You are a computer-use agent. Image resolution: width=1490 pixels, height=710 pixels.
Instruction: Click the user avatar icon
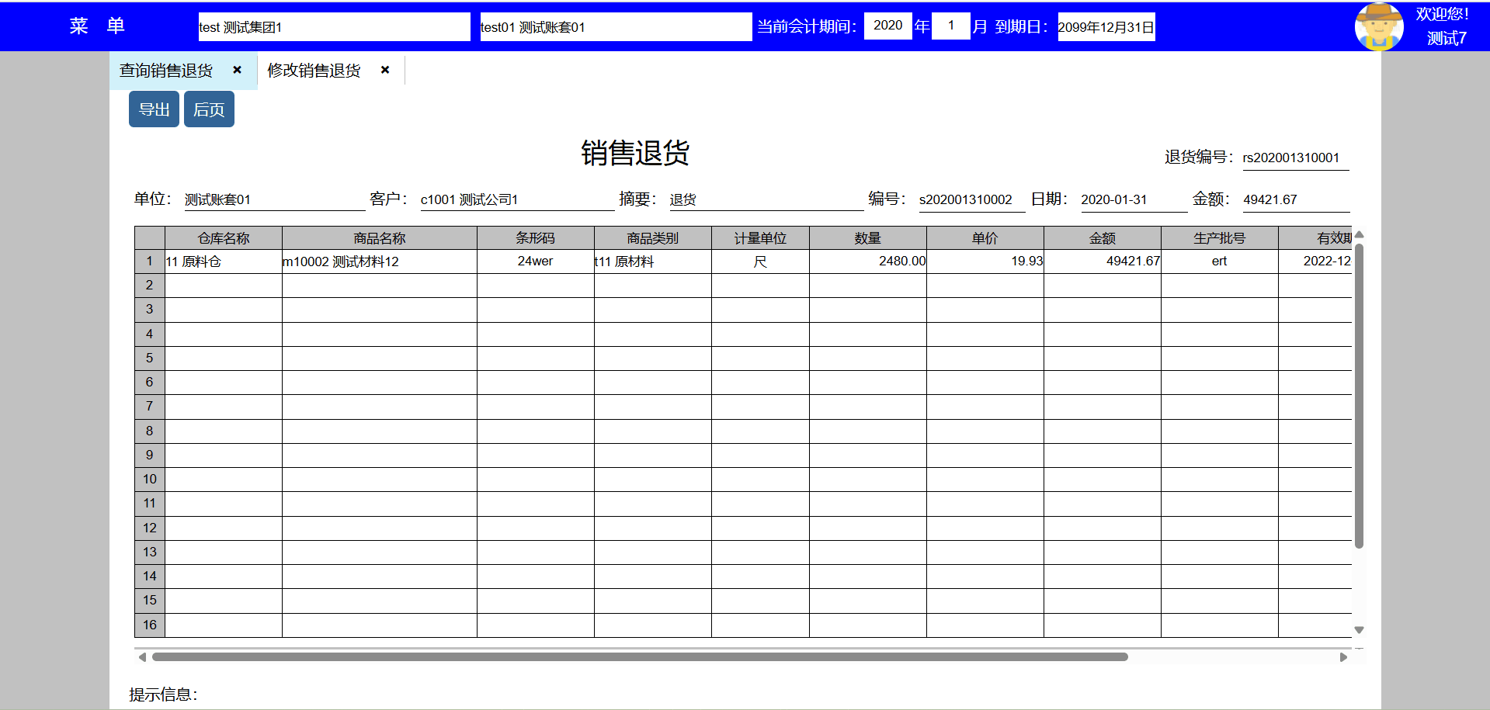(1378, 26)
